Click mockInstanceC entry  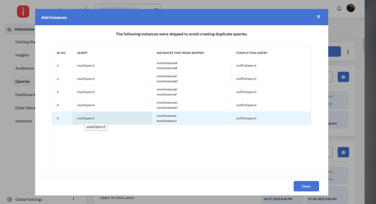(x=167, y=76)
